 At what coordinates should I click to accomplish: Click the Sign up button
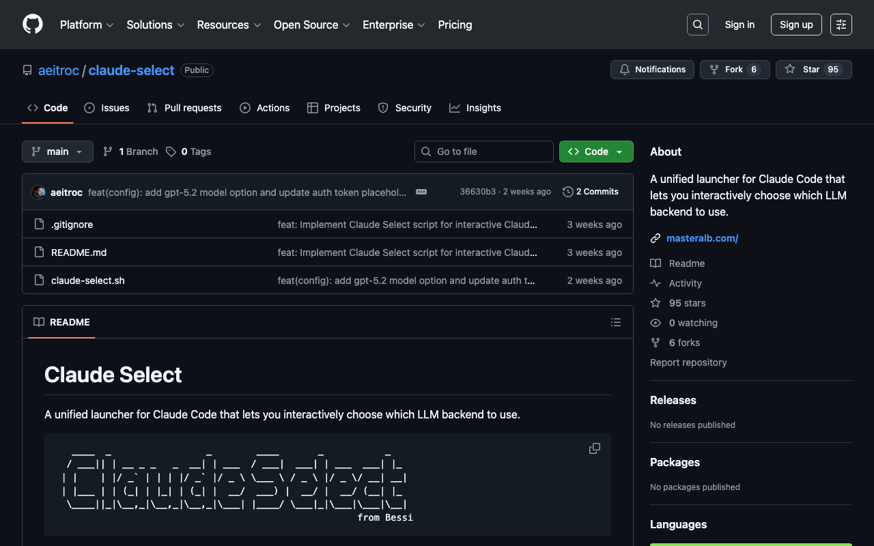coord(796,25)
